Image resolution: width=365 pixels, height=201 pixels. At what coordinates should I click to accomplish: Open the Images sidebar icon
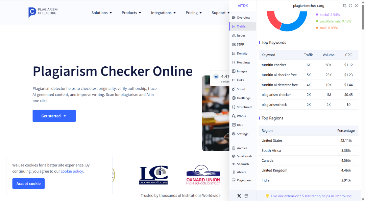(234, 71)
